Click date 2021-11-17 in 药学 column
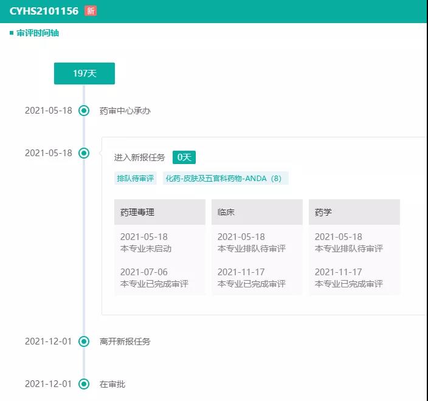Image resolution: width=428 pixels, height=401 pixels. (x=338, y=272)
